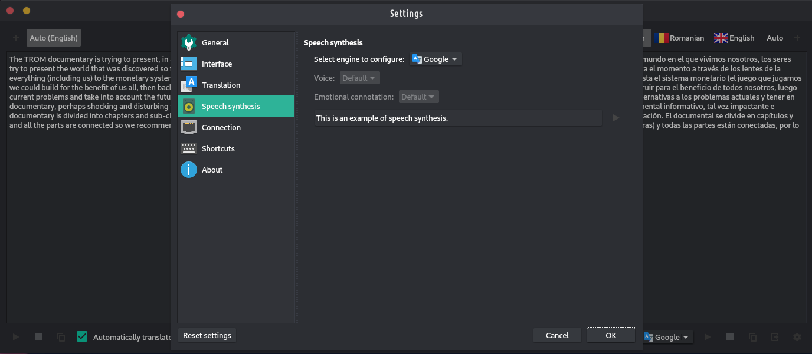812x354 pixels.
Task: Toggle the Automatically translate checkbox
Action: coord(82,337)
